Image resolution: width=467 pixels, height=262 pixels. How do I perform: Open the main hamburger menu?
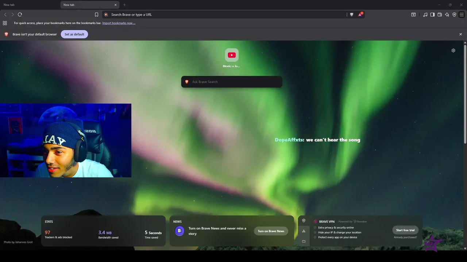462,15
